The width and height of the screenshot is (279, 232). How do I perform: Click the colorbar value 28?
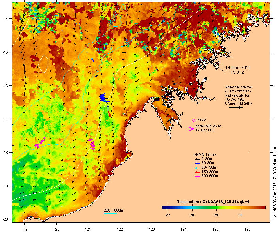point(192,215)
